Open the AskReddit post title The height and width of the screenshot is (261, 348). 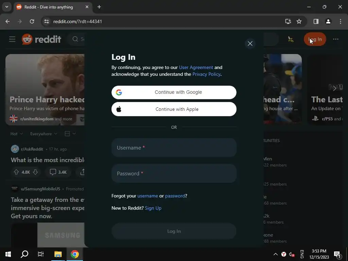click(x=48, y=160)
